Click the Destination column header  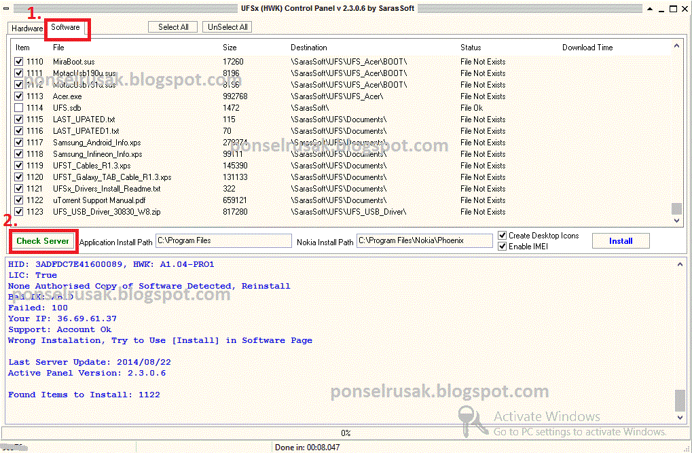click(x=309, y=48)
